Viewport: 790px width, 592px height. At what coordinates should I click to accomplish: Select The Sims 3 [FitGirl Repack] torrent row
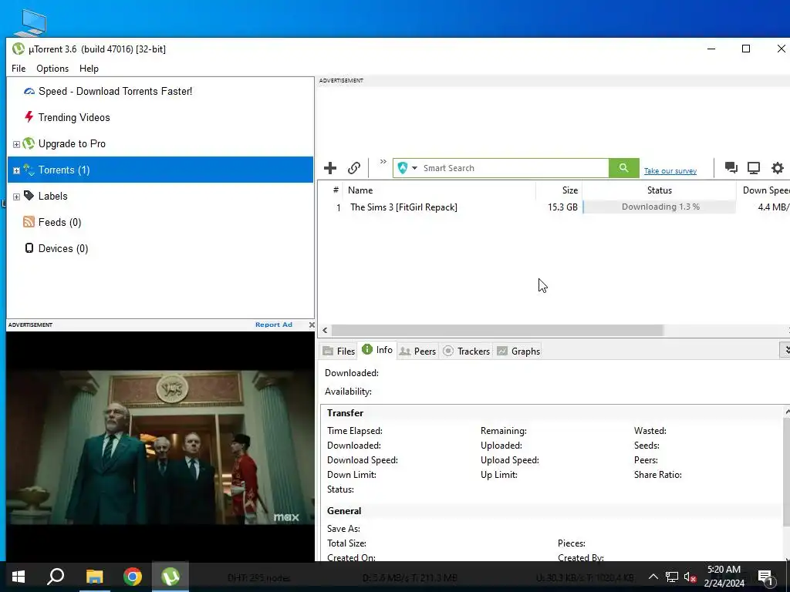tap(554, 207)
